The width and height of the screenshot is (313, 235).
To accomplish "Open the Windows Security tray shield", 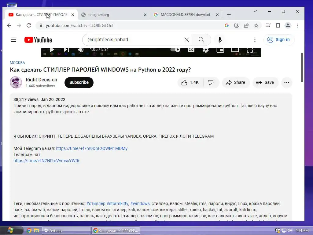I will [x=278, y=230].
